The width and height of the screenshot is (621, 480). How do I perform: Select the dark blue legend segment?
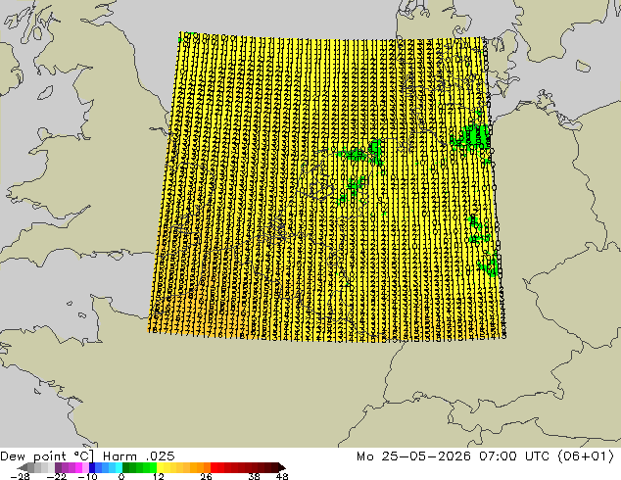point(92,467)
